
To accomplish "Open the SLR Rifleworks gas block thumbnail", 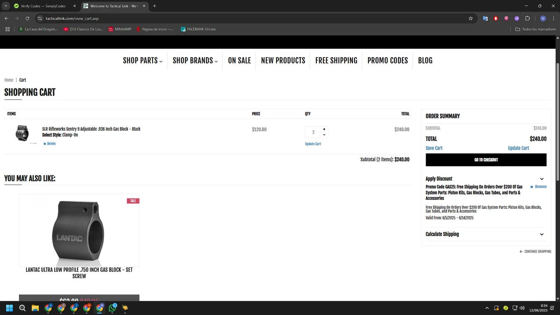I will coord(22,133).
